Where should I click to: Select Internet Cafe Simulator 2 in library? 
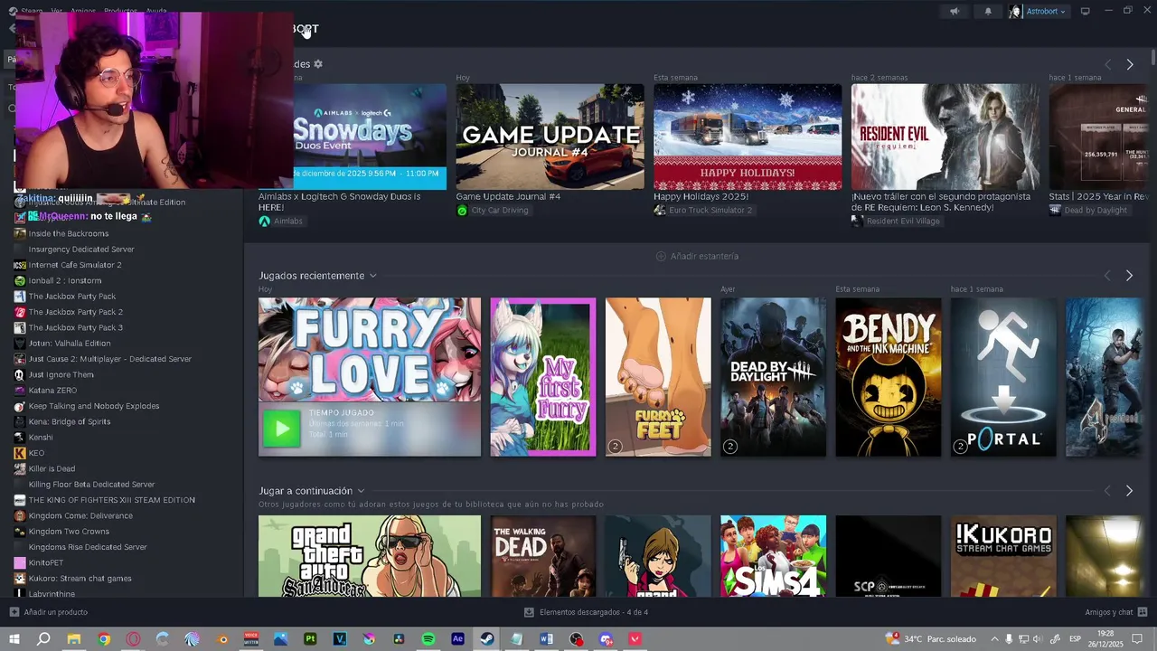pos(74,265)
